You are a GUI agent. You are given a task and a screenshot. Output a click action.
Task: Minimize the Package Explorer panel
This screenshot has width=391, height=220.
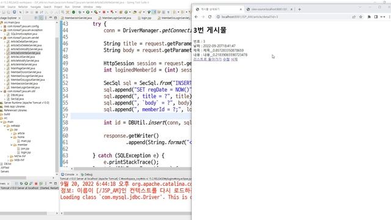[51, 18]
